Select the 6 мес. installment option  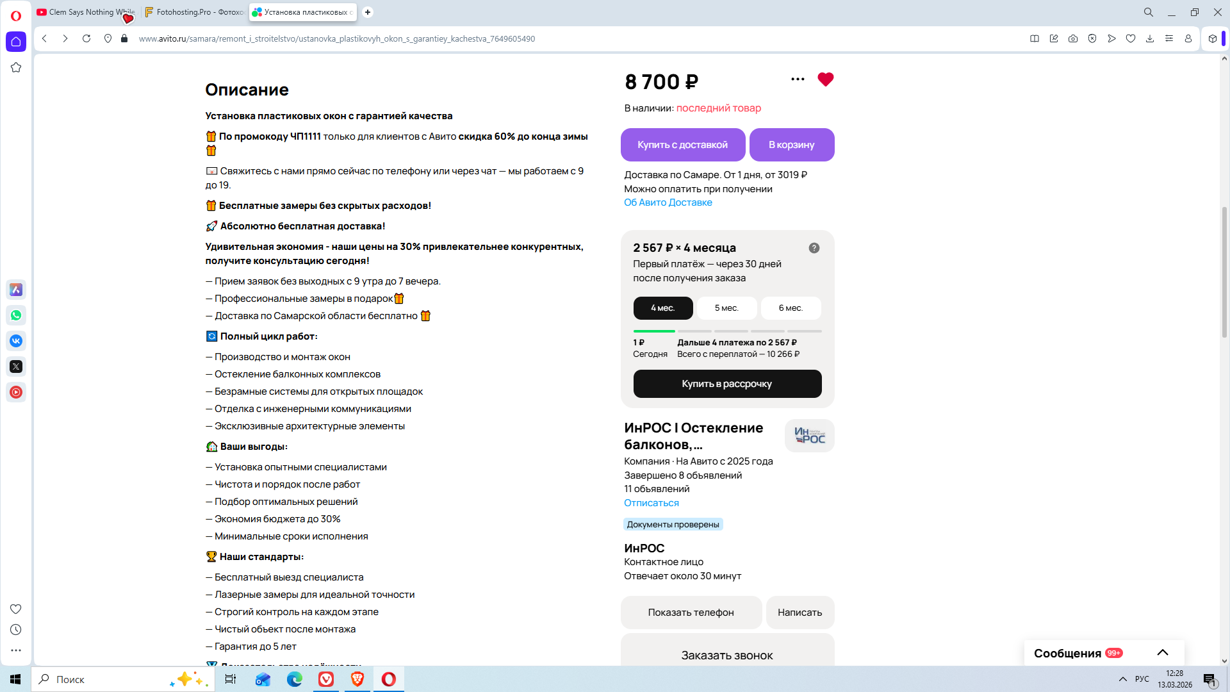click(791, 308)
